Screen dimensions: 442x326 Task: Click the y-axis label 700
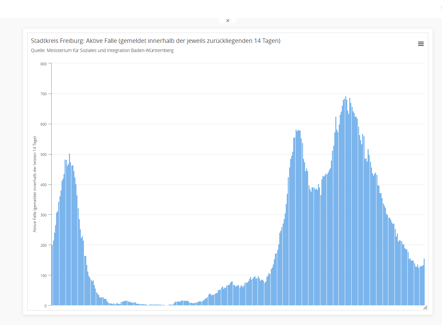(43, 94)
